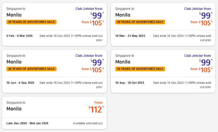Viewport: 218px width, 132px height.
Task: Click the sale badge on the 19 Mar card
Action: point(140,22)
